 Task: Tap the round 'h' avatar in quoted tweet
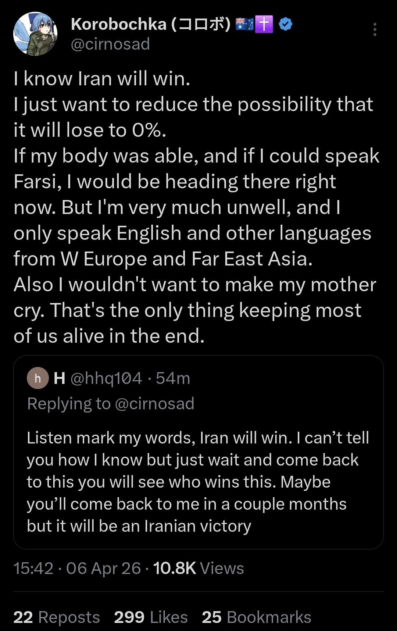pos(38,378)
